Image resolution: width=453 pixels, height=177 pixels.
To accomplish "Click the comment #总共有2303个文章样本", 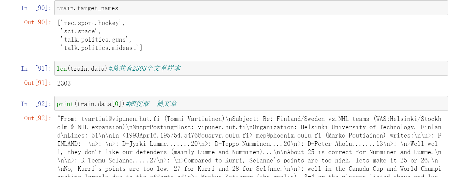I will (144, 69).
